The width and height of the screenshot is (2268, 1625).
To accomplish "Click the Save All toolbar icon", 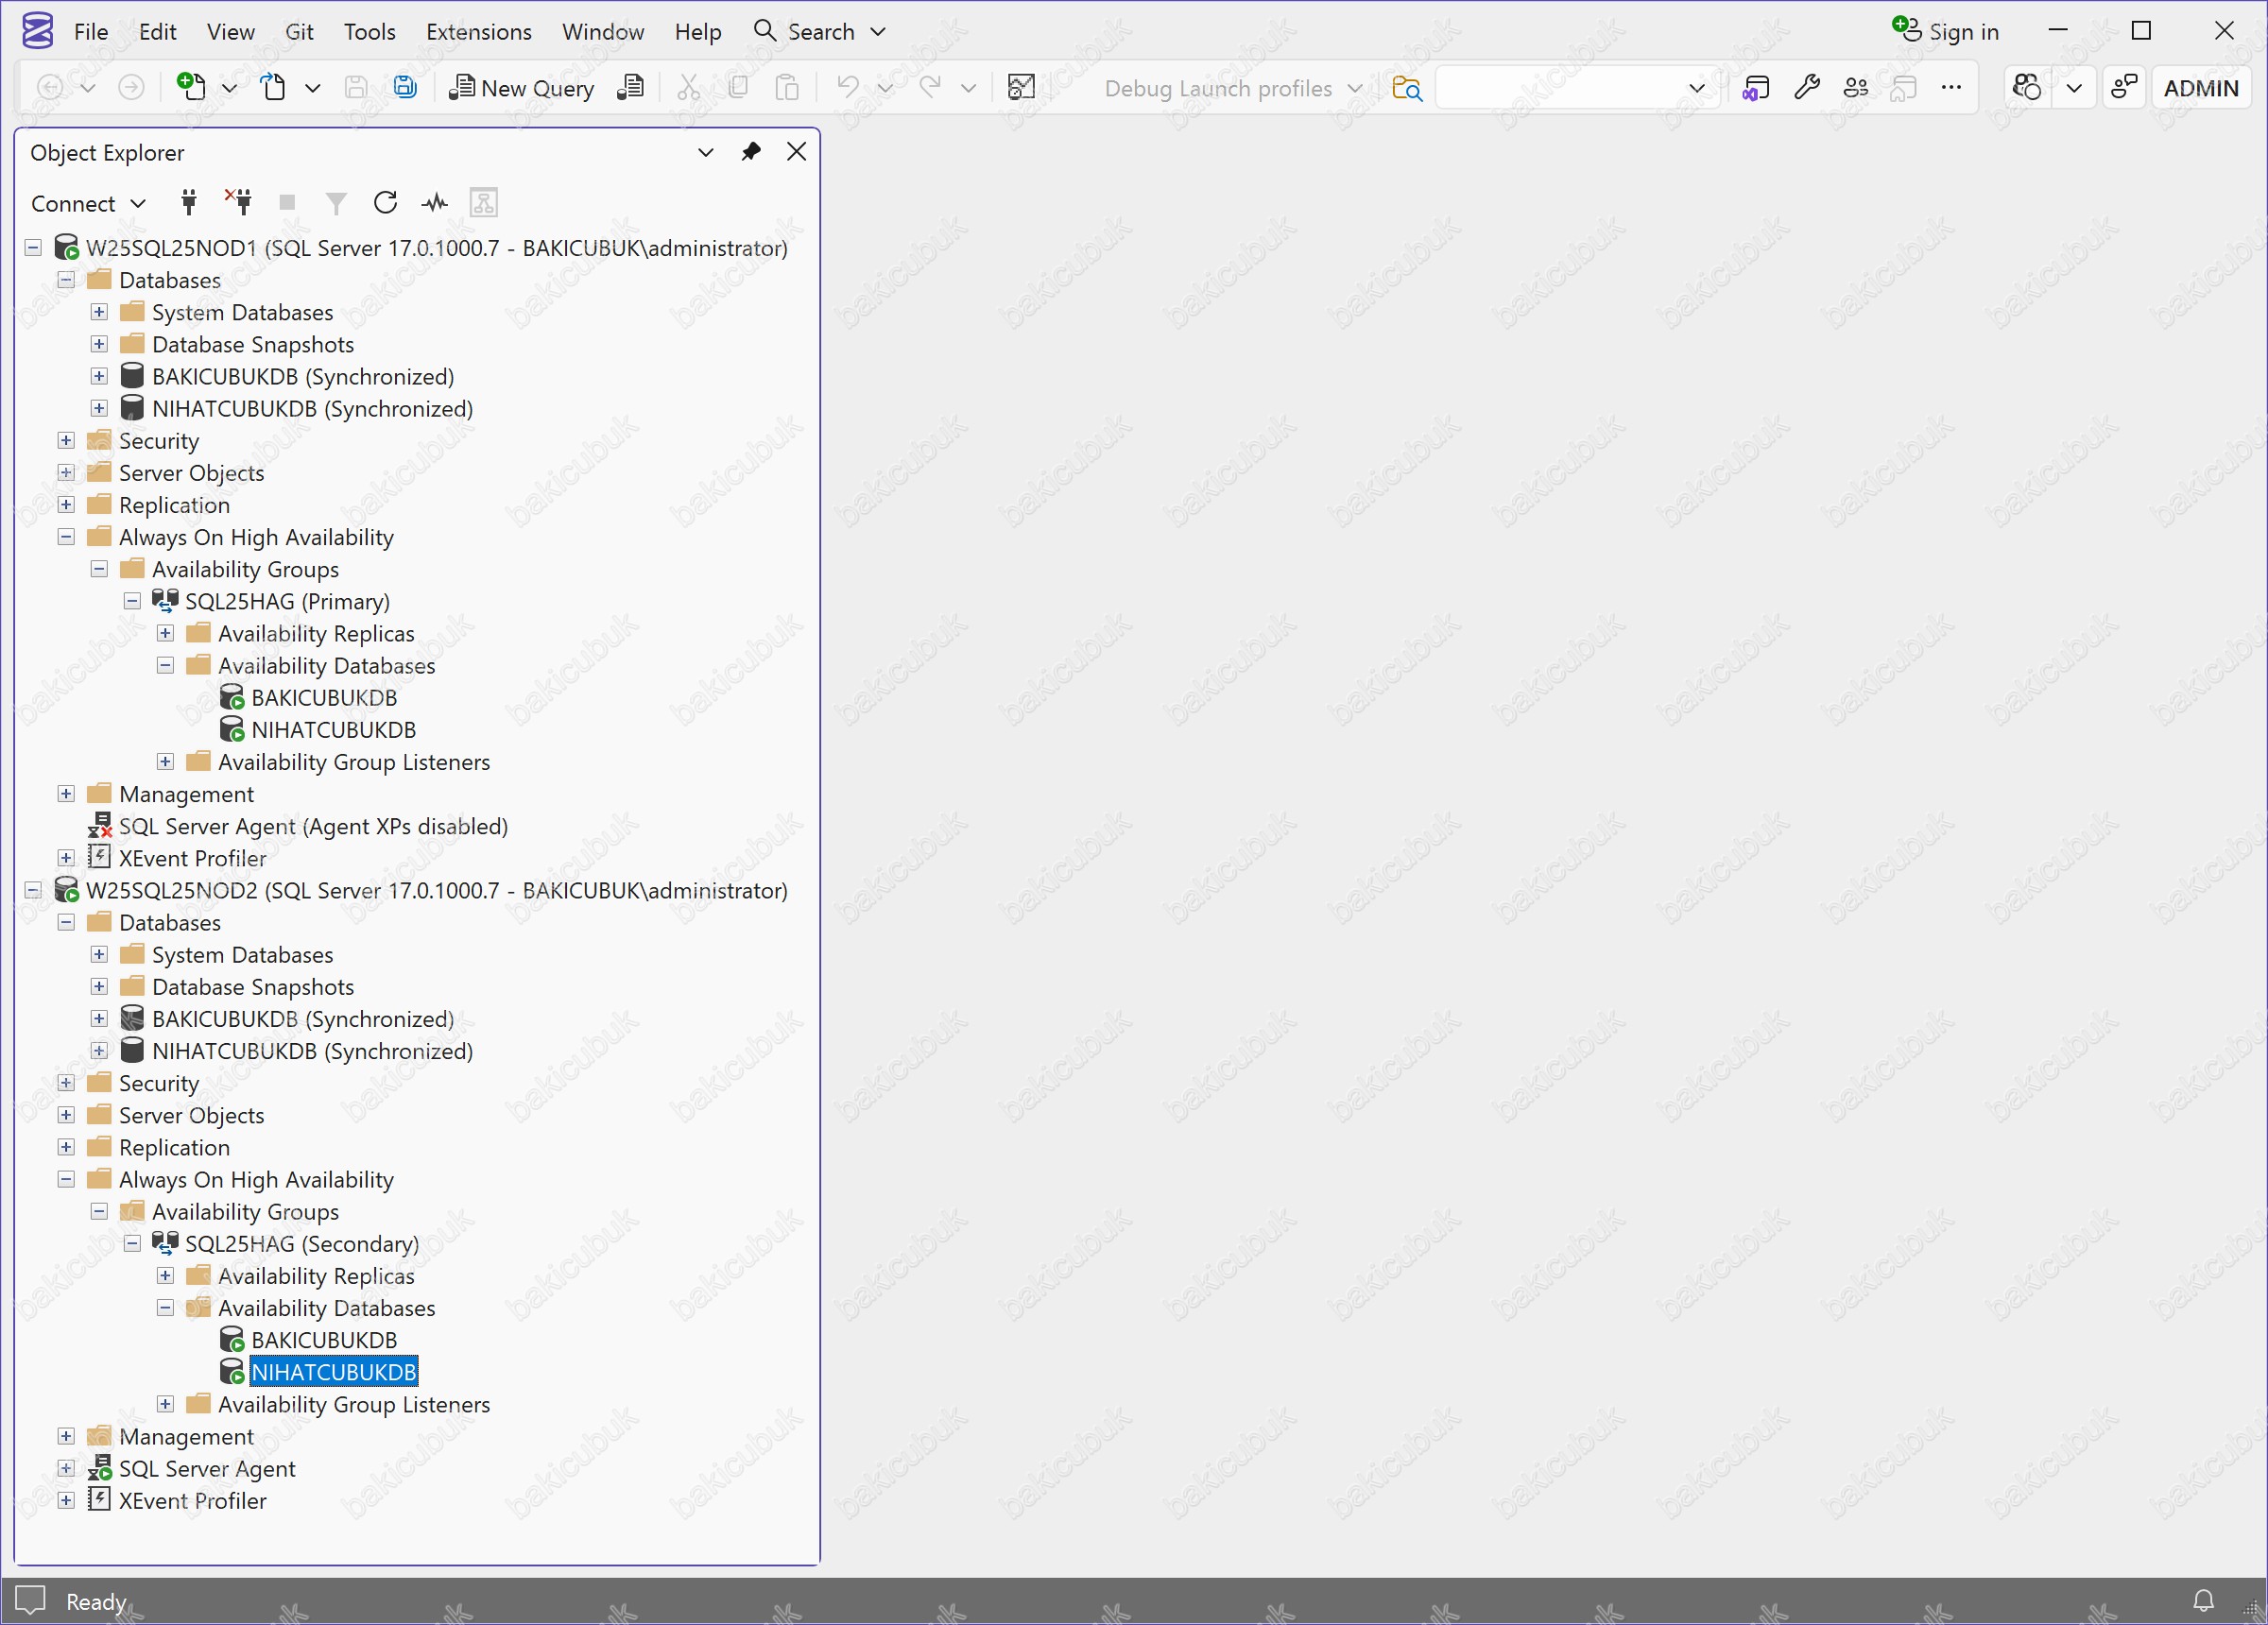I will (x=405, y=88).
